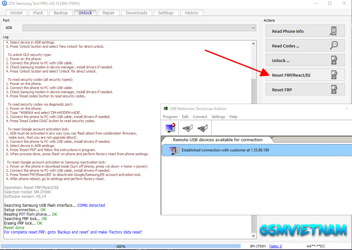The height and width of the screenshot is (250, 352).
Task: Click the 'Reset done' log line
Action: [14, 227]
